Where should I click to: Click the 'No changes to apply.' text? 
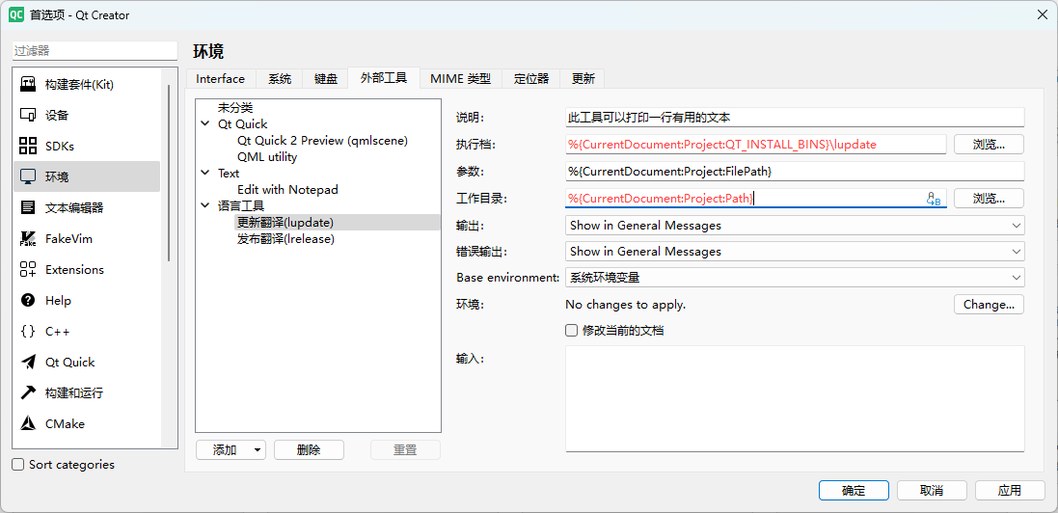[626, 305]
